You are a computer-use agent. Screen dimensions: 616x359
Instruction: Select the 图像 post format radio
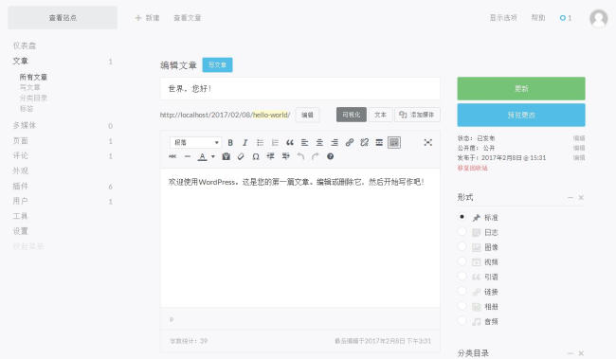[x=462, y=246]
